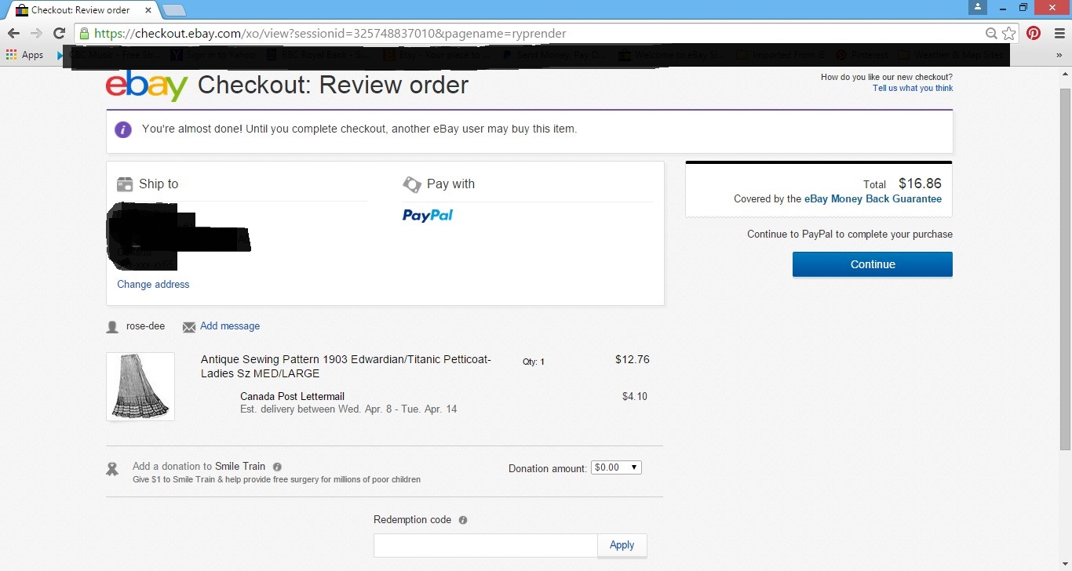Click the browser forward arrow

(x=36, y=34)
